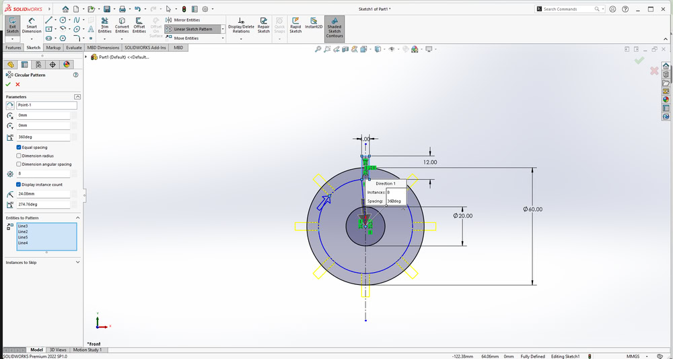
Task: Select the Line sketch tool
Action: tap(48, 20)
